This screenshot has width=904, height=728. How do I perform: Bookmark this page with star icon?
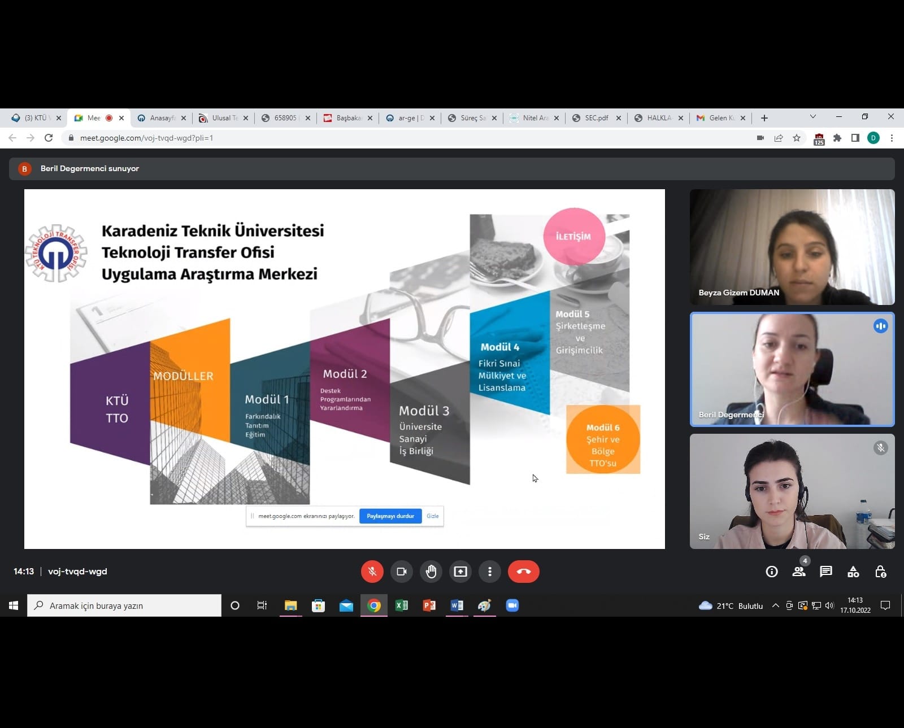(x=797, y=138)
